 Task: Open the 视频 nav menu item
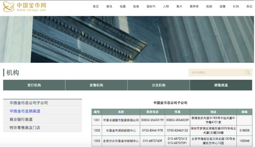click(209, 6)
